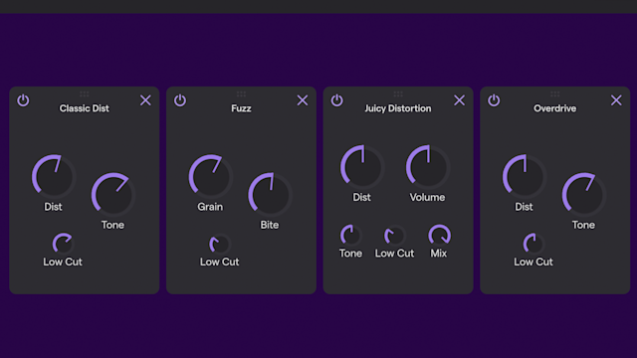Toggle power on the Juicy Distortion effect
This screenshot has height=358, width=637.
pos(336,100)
